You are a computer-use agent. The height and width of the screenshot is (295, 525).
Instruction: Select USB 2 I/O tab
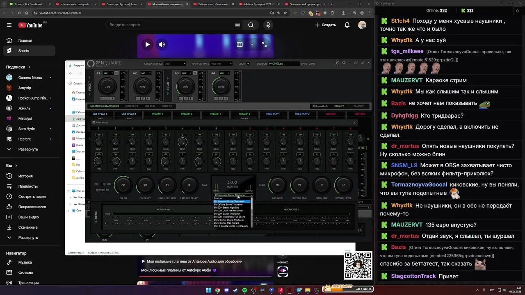click(x=167, y=106)
